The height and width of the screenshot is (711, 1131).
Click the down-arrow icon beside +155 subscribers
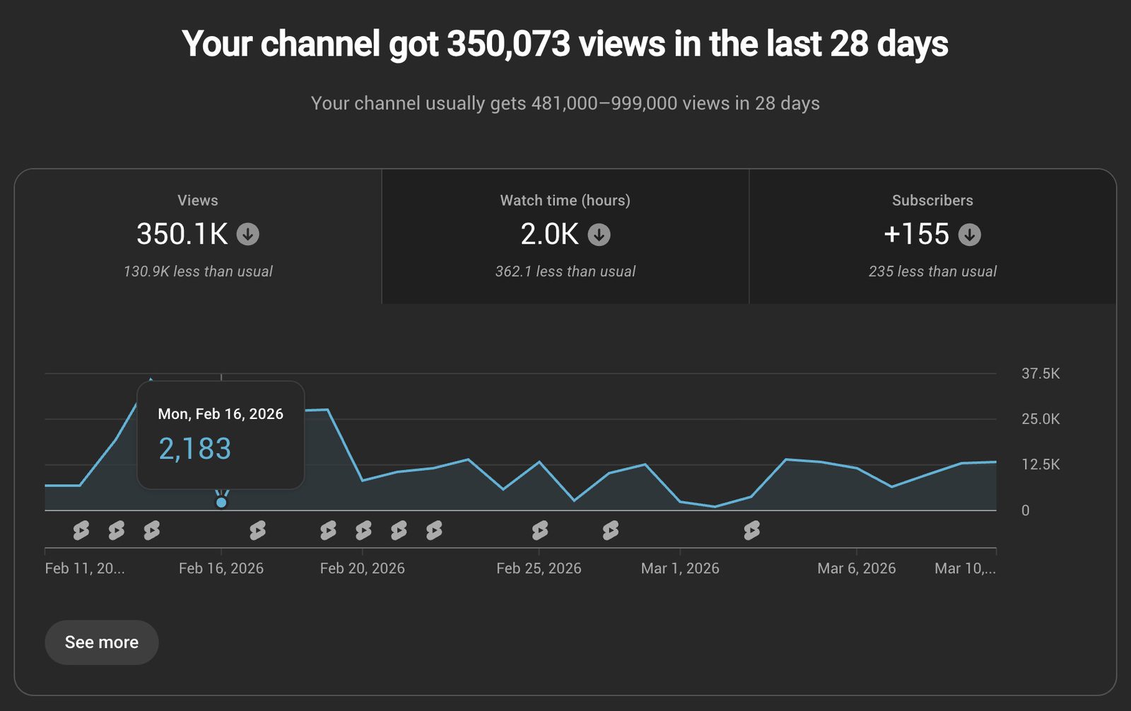click(x=969, y=235)
